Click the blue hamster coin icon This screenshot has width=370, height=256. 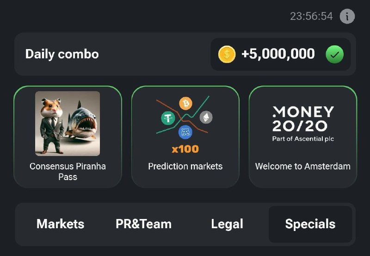point(185,132)
